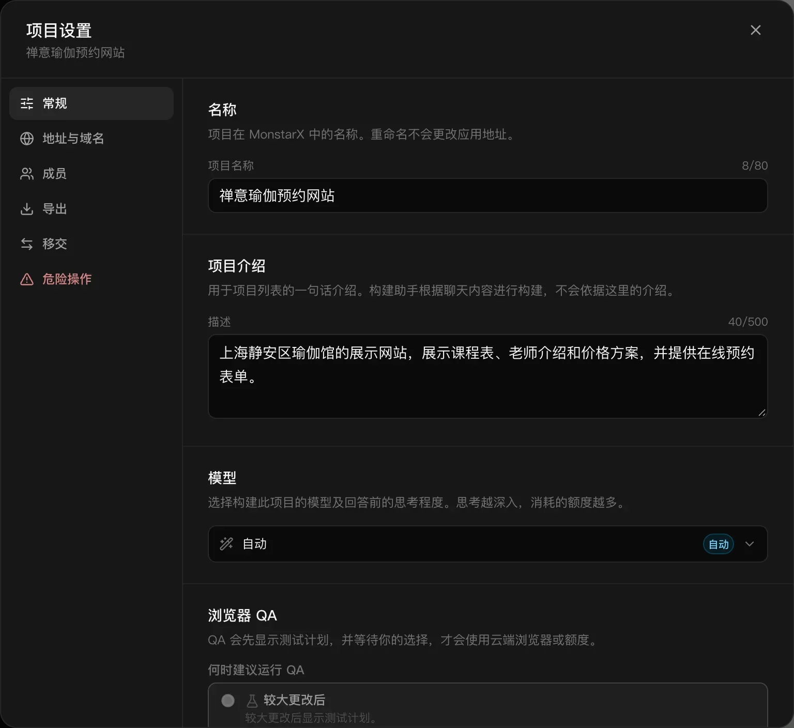This screenshot has width=794, height=728.
Task: Click the sliders icon next to 常规
Action: [x=27, y=103]
